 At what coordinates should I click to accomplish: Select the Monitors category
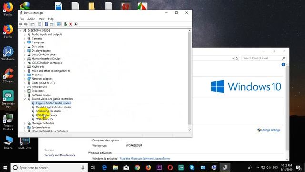click(x=37, y=75)
